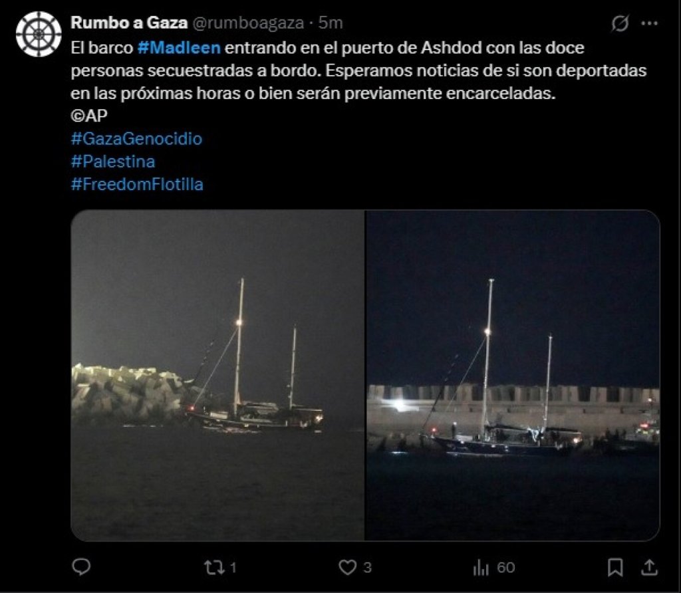Open Rumbo a Gaza profile avatar
The image size is (681, 593).
(39, 34)
